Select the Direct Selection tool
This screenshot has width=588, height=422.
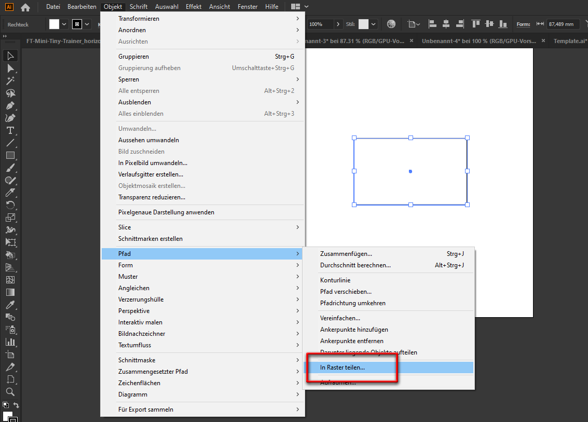(10, 68)
